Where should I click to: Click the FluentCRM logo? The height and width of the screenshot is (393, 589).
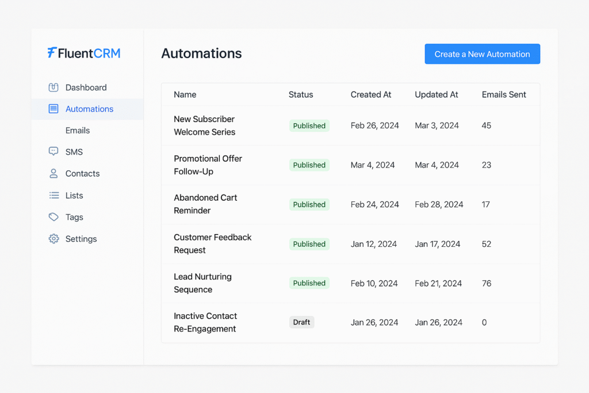point(84,53)
